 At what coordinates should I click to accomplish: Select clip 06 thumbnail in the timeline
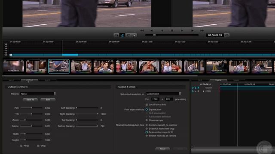[126, 66]
